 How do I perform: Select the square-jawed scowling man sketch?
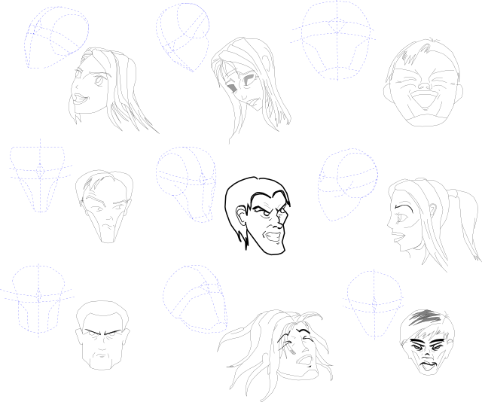tap(102, 335)
